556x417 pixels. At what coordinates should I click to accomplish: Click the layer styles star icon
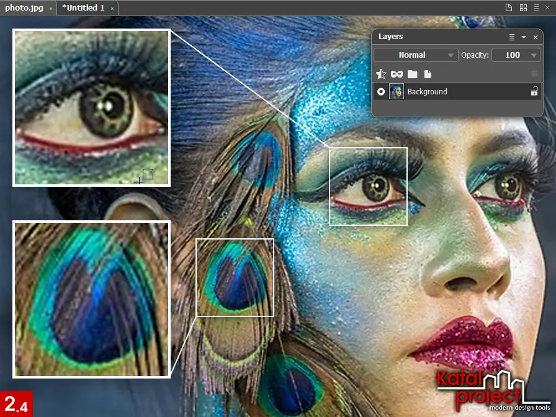coord(382,74)
